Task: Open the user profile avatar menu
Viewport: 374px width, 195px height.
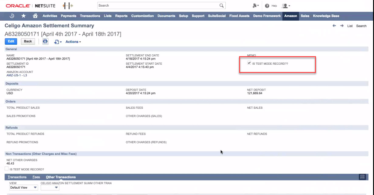Action: coord(286,6)
